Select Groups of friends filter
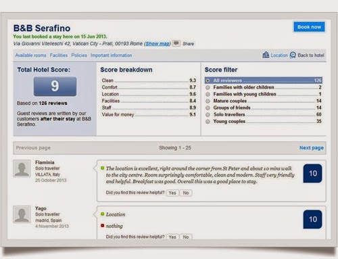The width and height of the screenshot is (338, 259). [263, 108]
